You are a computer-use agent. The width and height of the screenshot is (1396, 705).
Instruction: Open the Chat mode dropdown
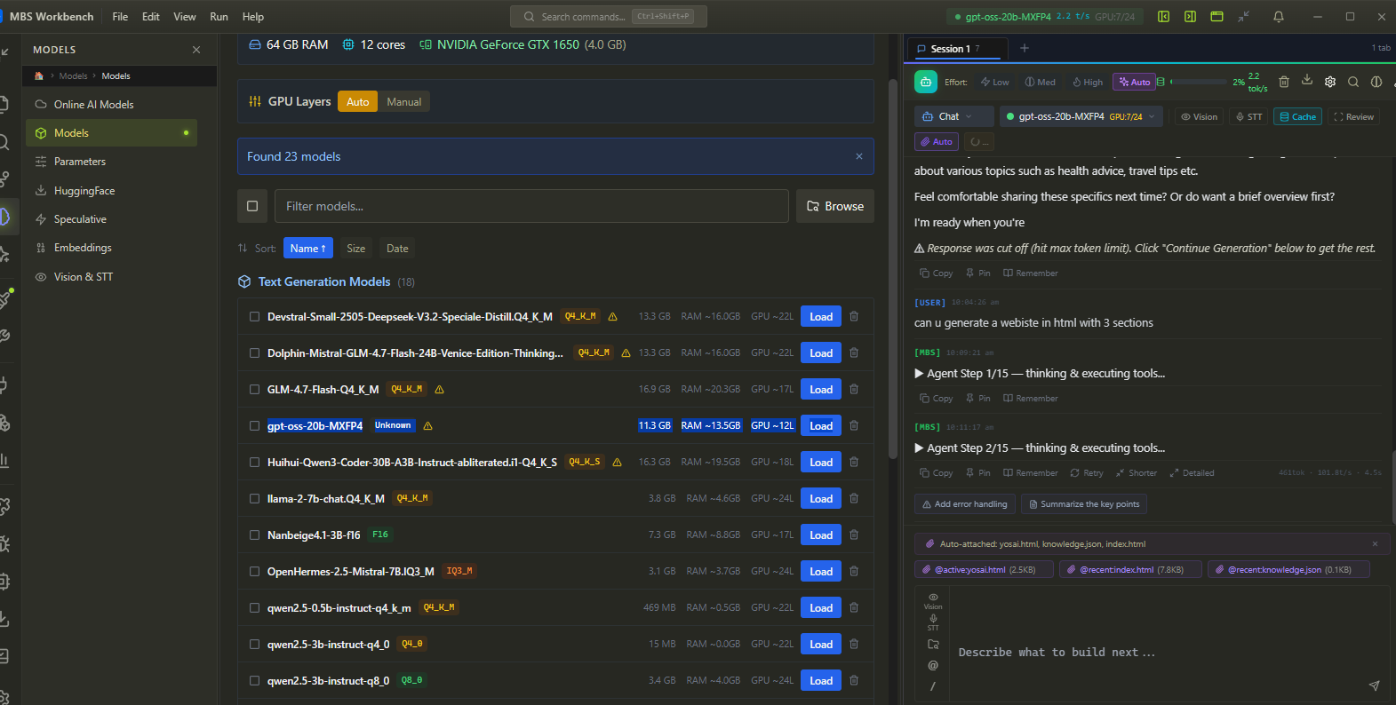(948, 116)
